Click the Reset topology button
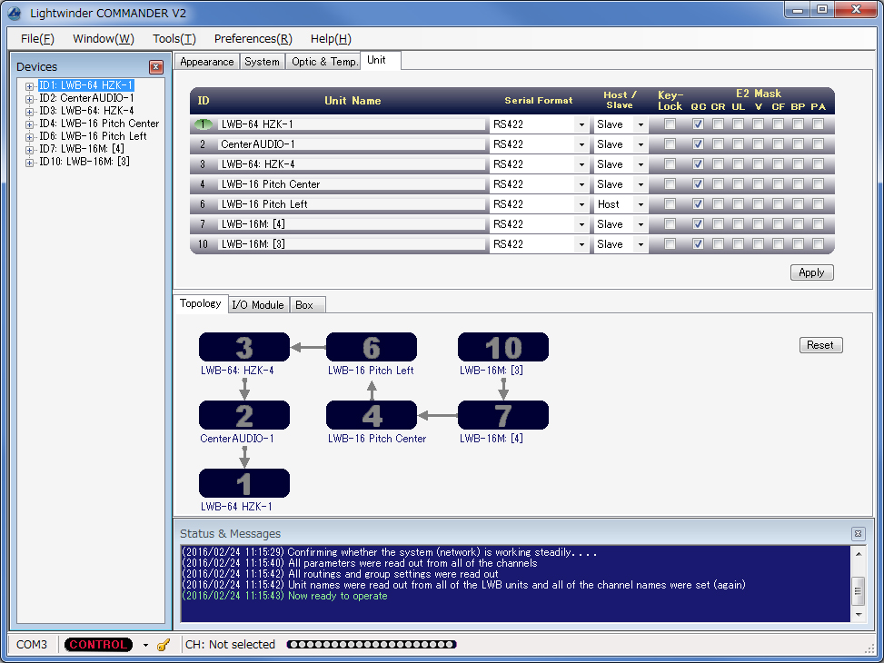The width and height of the screenshot is (884, 663). click(x=820, y=345)
